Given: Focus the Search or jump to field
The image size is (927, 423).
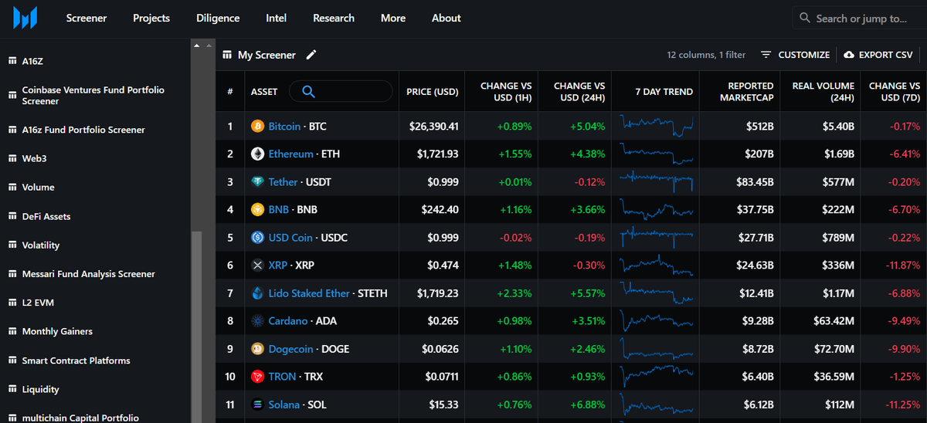Looking at the screenshot, I should coord(861,18).
